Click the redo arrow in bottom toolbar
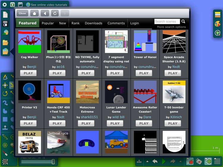The height and width of the screenshot is (167, 223). [x=173, y=161]
